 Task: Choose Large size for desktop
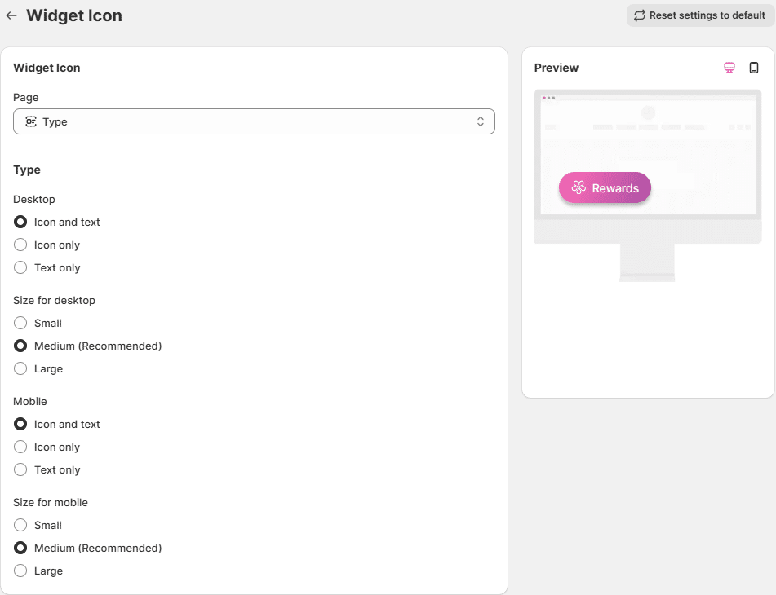click(21, 368)
